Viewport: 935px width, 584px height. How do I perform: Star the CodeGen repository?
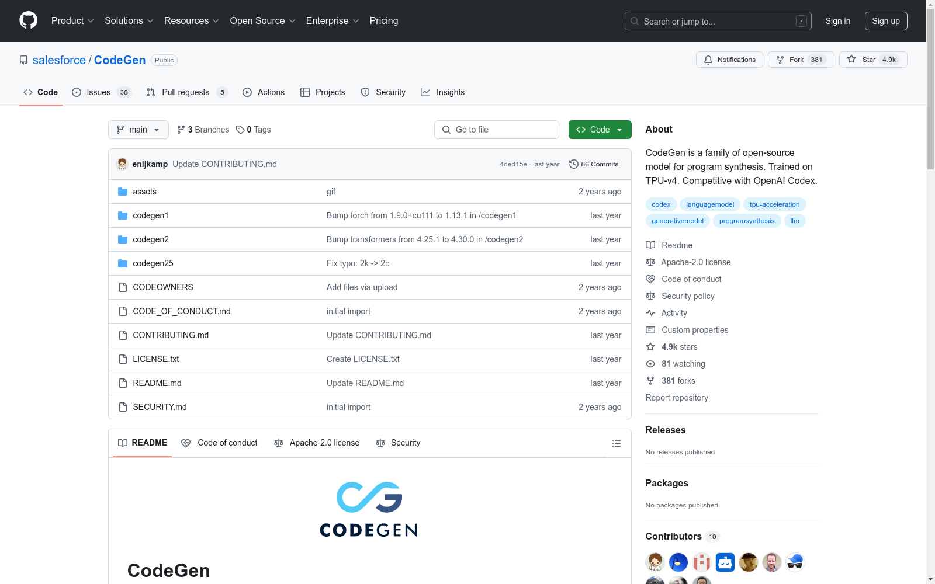873,60
